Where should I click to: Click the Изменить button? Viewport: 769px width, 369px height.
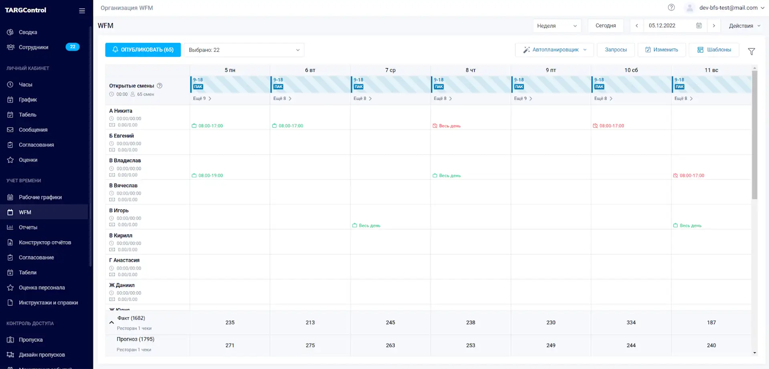coord(662,50)
